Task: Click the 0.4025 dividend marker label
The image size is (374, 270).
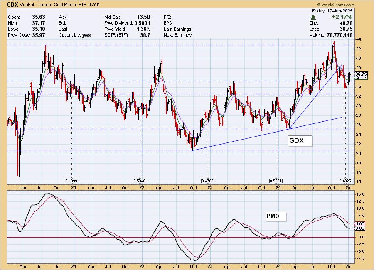Action: (x=345, y=181)
